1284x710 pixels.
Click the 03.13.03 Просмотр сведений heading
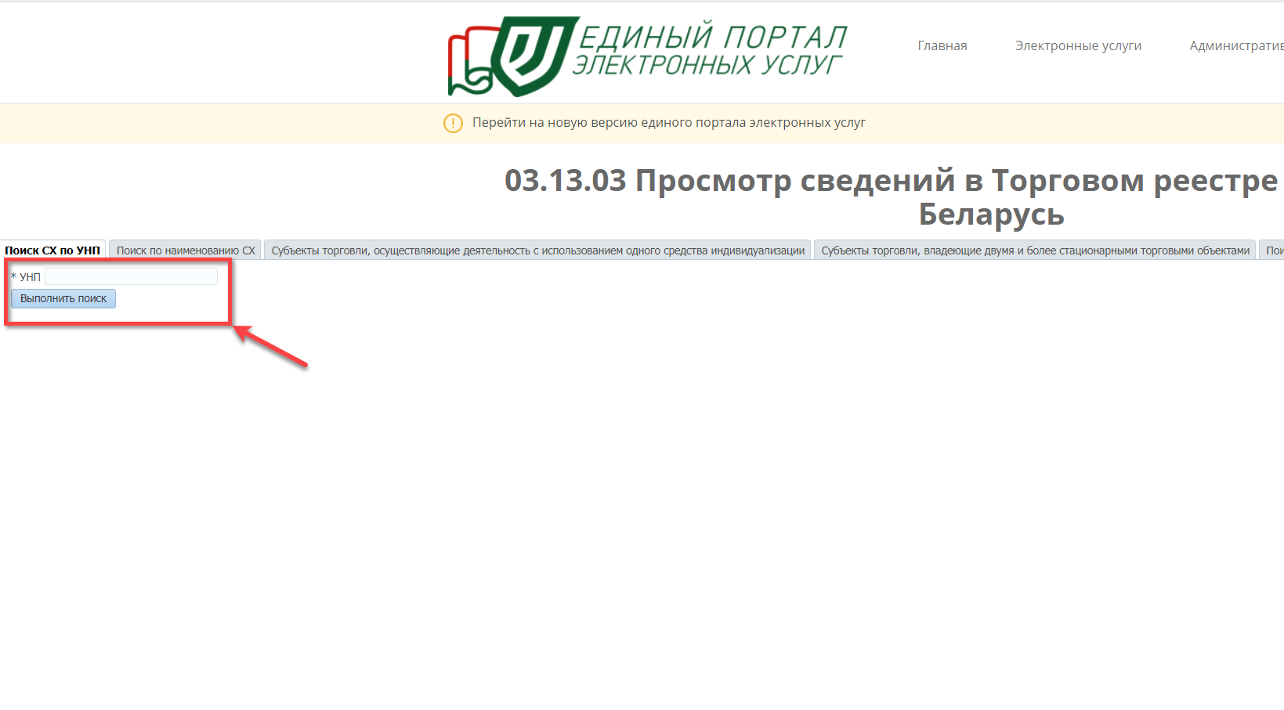pyautogui.click(x=892, y=196)
